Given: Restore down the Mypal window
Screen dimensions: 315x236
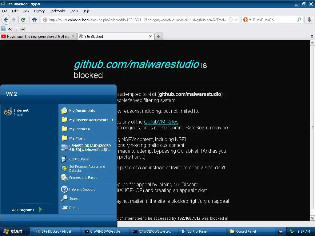Looking at the screenshot, I should 304,4.
